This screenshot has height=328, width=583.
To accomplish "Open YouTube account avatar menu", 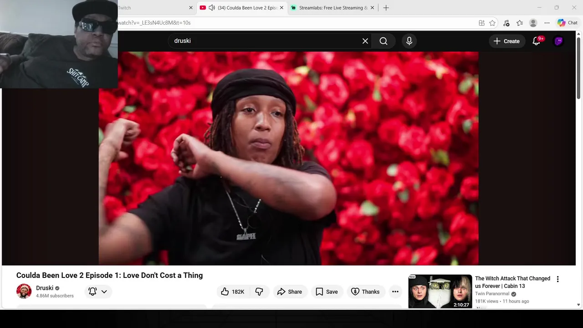I will (558, 41).
